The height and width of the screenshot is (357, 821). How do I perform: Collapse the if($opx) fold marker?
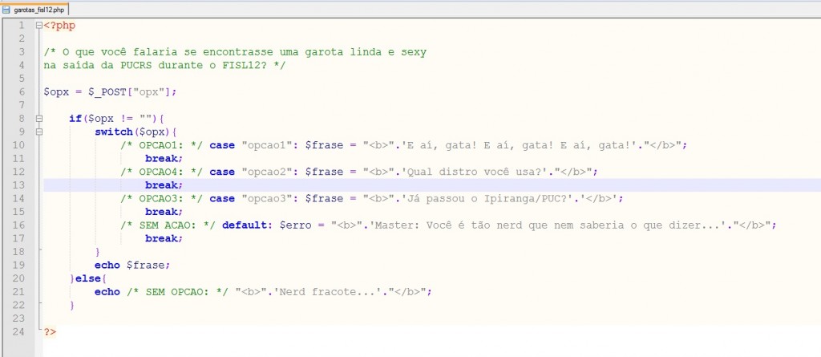coord(39,119)
